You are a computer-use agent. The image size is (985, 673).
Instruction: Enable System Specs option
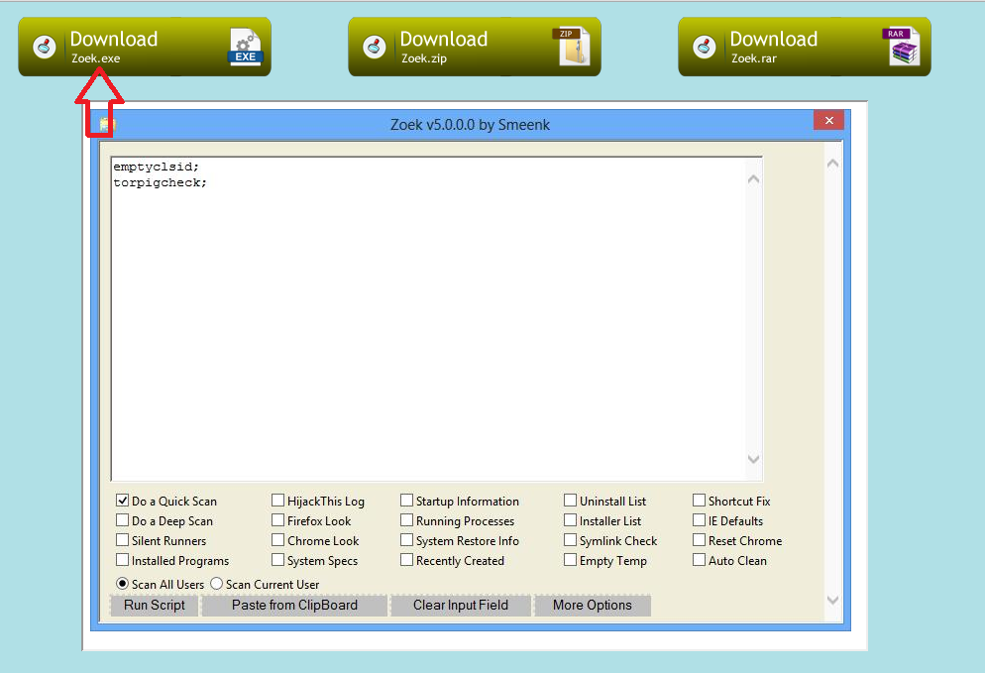(277, 560)
